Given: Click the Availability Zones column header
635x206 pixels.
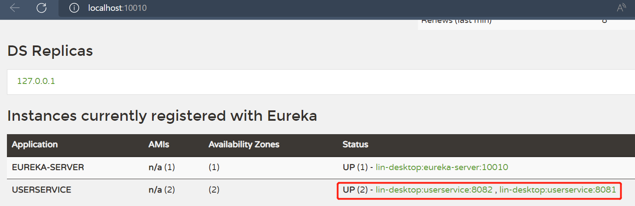Looking at the screenshot, I should (244, 145).
